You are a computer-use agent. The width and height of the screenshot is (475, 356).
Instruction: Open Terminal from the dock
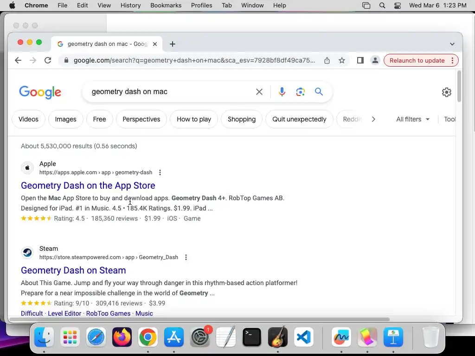click(x=252, y=337)
